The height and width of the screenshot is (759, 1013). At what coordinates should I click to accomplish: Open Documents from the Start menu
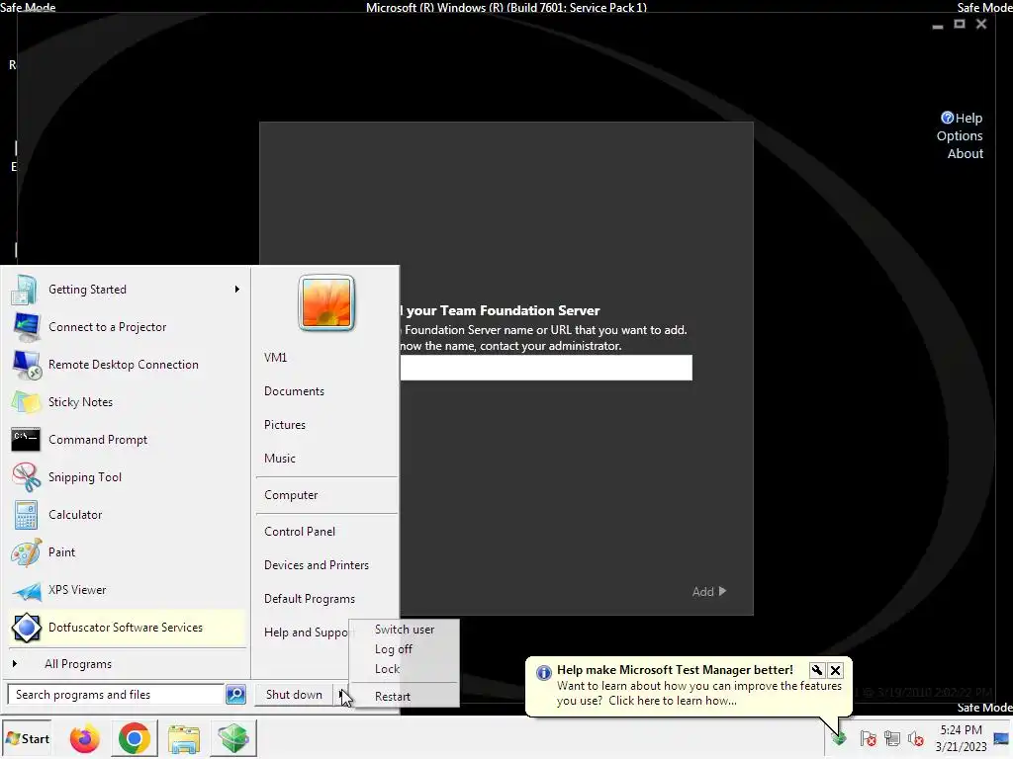point(294,391)
